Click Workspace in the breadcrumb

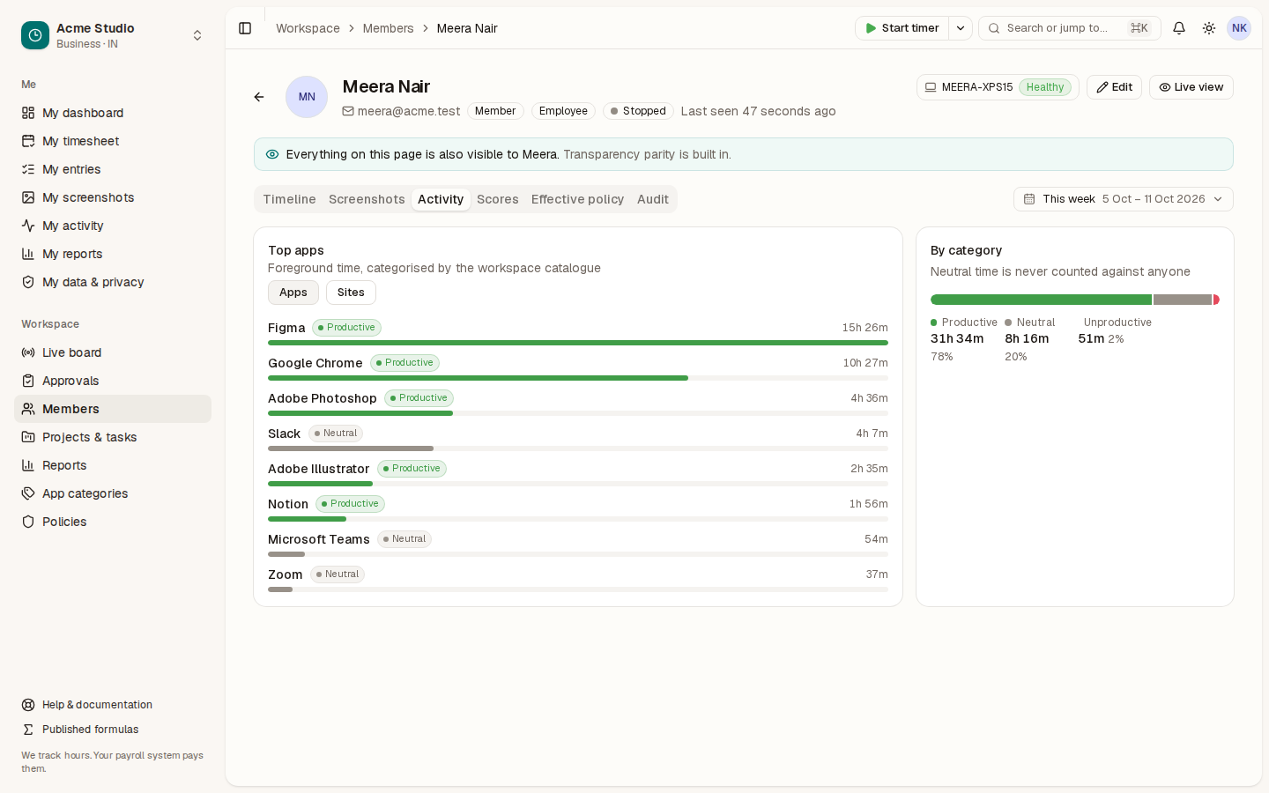[x=308, y=28]
